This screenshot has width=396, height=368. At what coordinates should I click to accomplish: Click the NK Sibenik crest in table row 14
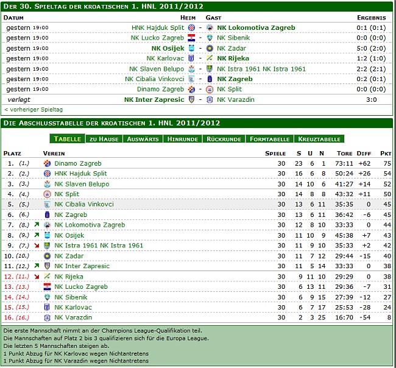click(47, 297)
